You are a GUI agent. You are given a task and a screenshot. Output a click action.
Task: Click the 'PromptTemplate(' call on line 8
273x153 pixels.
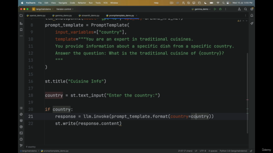(110, 25)
